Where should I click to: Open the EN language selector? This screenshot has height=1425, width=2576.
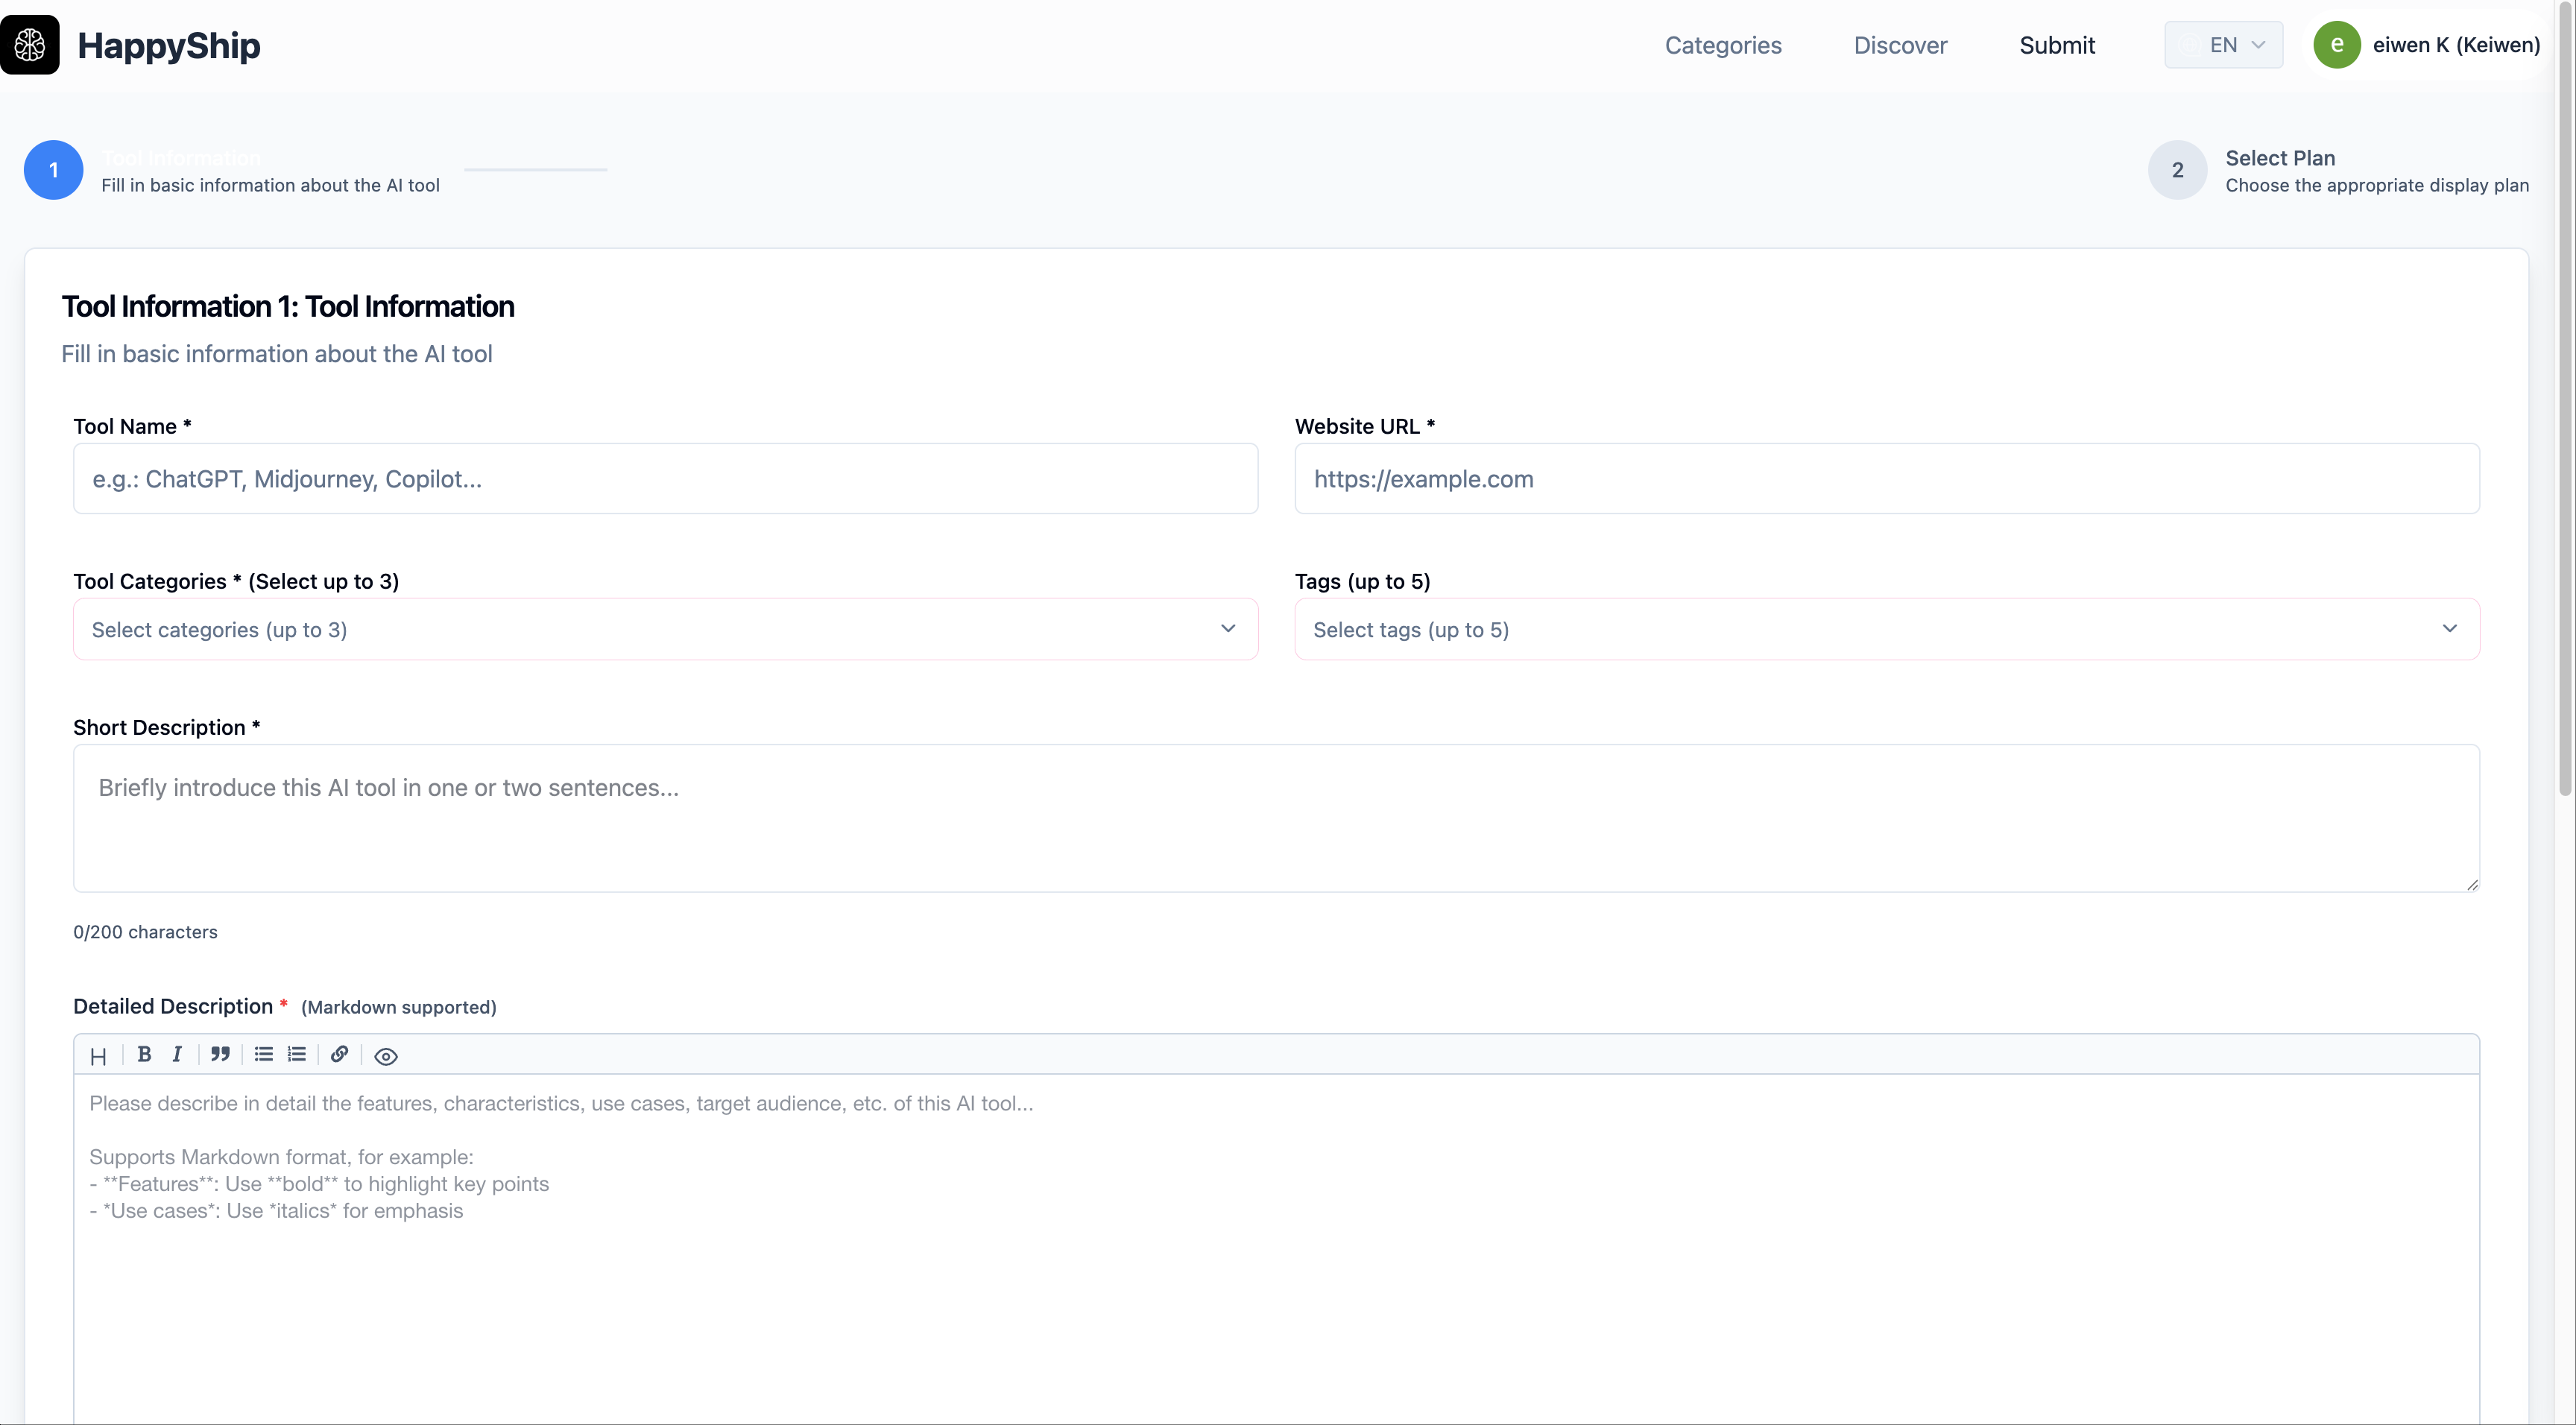tap(2223, 45)
